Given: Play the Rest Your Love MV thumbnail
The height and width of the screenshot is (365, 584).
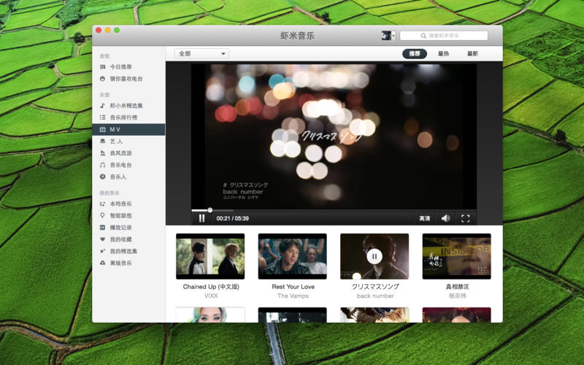Looking at the screenshot, I should (x=293, y=256).
